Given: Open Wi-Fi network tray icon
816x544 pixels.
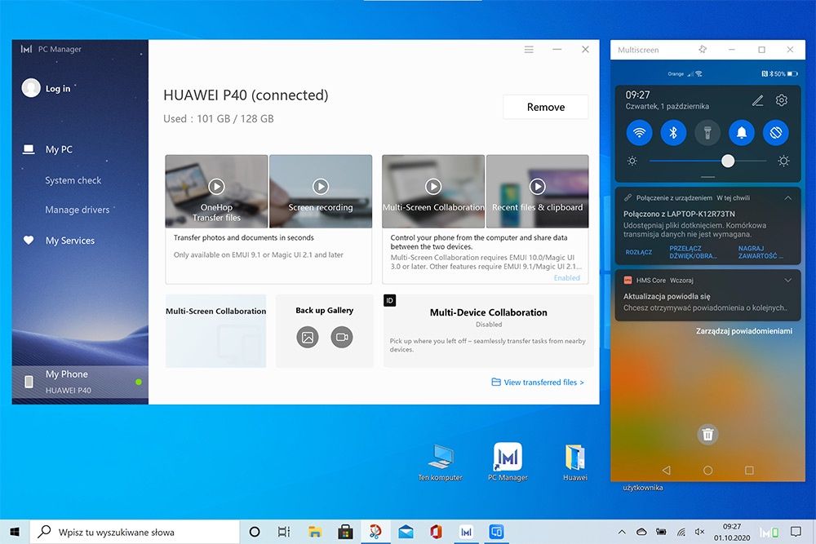Looking at the screenshot, I should tap(681, 532).
